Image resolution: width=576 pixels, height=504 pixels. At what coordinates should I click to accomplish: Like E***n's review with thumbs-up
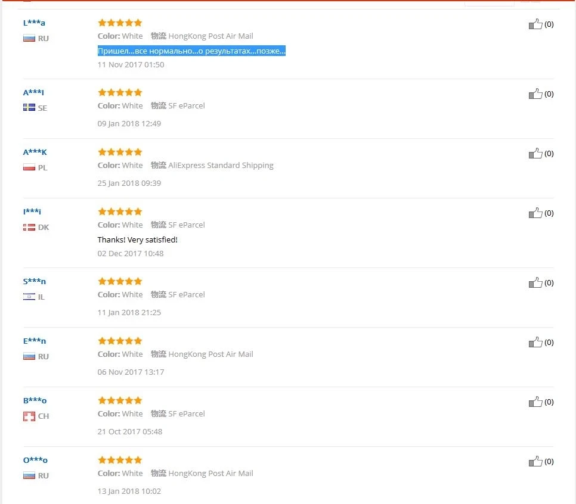[535, 343]
